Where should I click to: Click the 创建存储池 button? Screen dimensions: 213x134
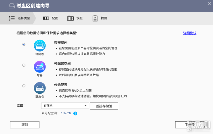(104, 106)
